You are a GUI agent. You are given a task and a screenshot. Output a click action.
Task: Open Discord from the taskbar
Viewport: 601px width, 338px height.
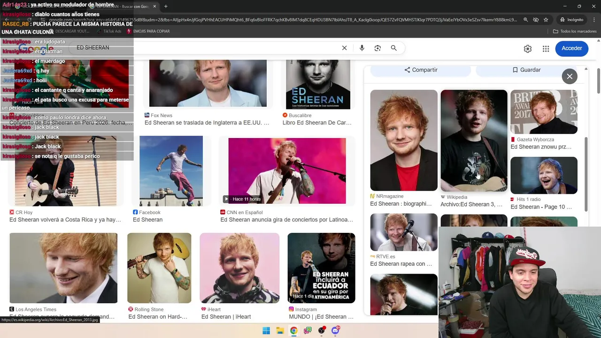pos(335,330)
